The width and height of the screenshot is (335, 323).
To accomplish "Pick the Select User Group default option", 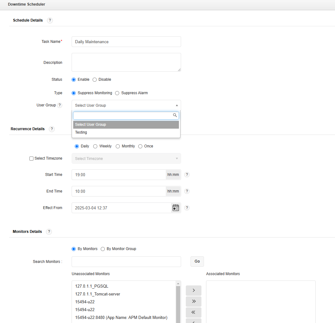I will [x=91, y=124].
